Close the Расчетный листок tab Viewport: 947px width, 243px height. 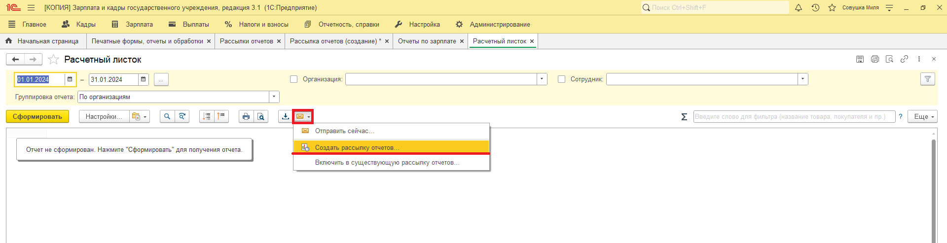click(x=532, y=41)
